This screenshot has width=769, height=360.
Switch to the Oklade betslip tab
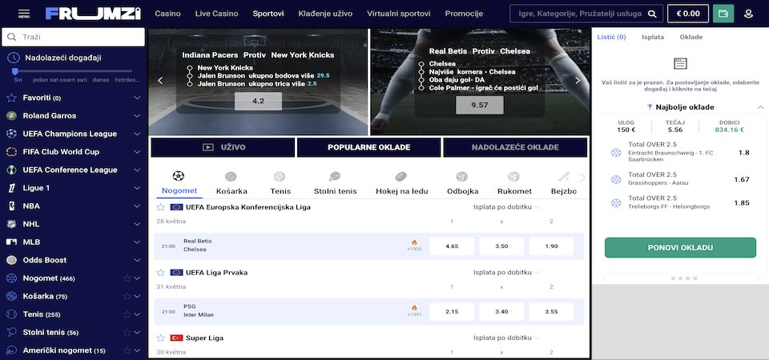coord(691,38)
